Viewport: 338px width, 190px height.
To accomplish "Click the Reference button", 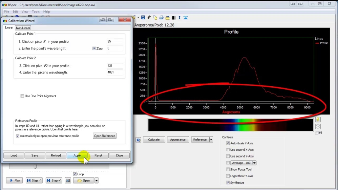I will point(200,139).
